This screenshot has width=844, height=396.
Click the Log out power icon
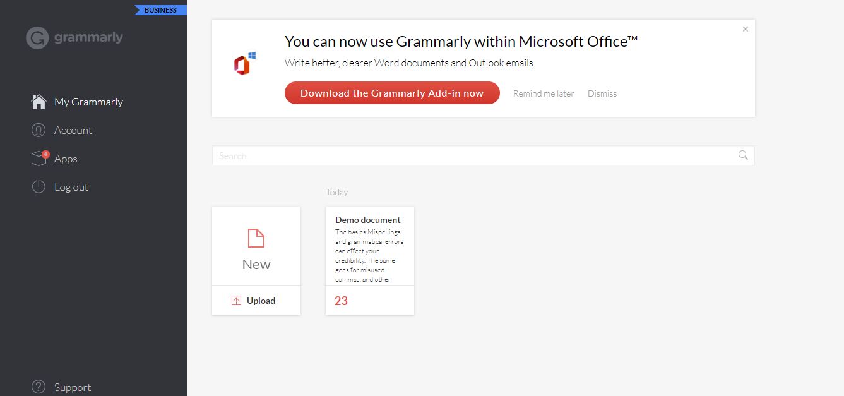click(39, 187)
